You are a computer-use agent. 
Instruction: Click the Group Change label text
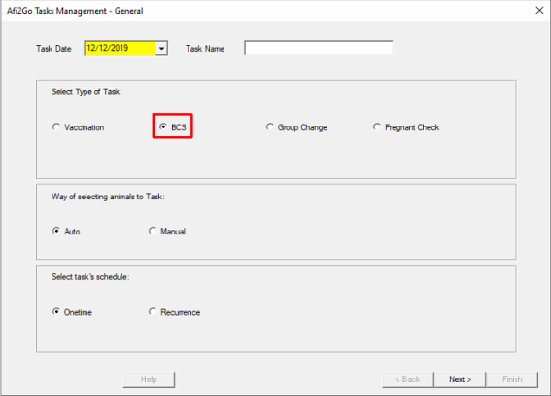tap(302, 127)
